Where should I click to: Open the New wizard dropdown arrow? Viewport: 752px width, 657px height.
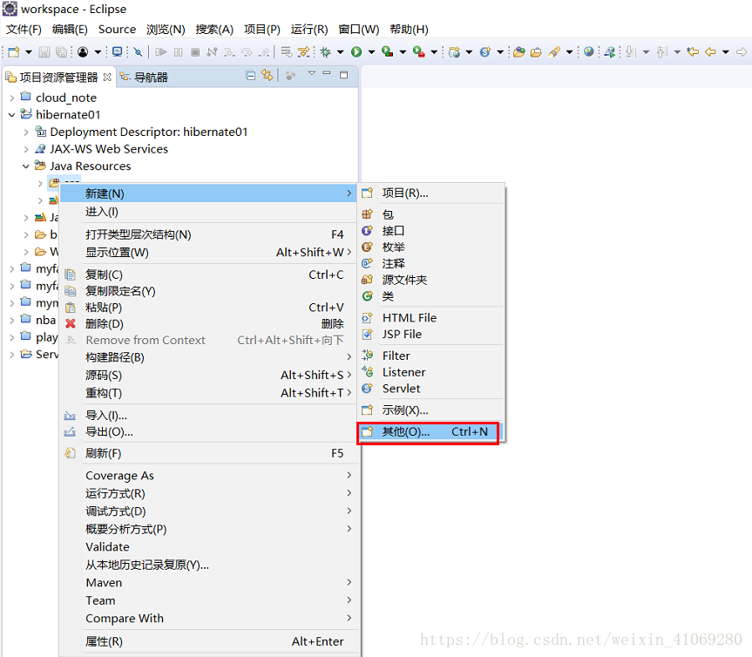(28, 51)
